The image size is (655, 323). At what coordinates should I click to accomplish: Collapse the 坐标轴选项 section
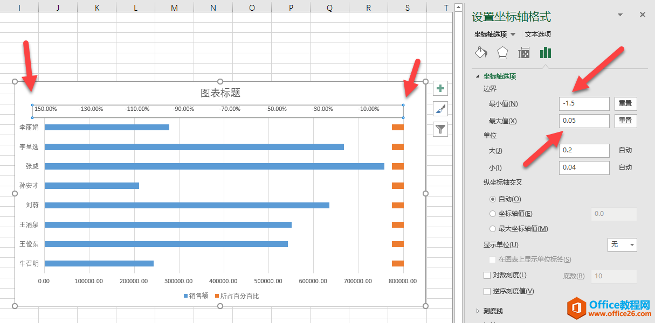click(478, 76)
